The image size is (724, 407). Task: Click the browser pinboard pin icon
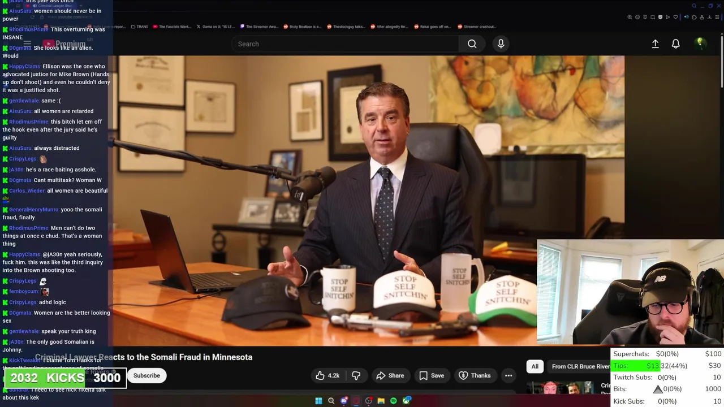(645, 17)
